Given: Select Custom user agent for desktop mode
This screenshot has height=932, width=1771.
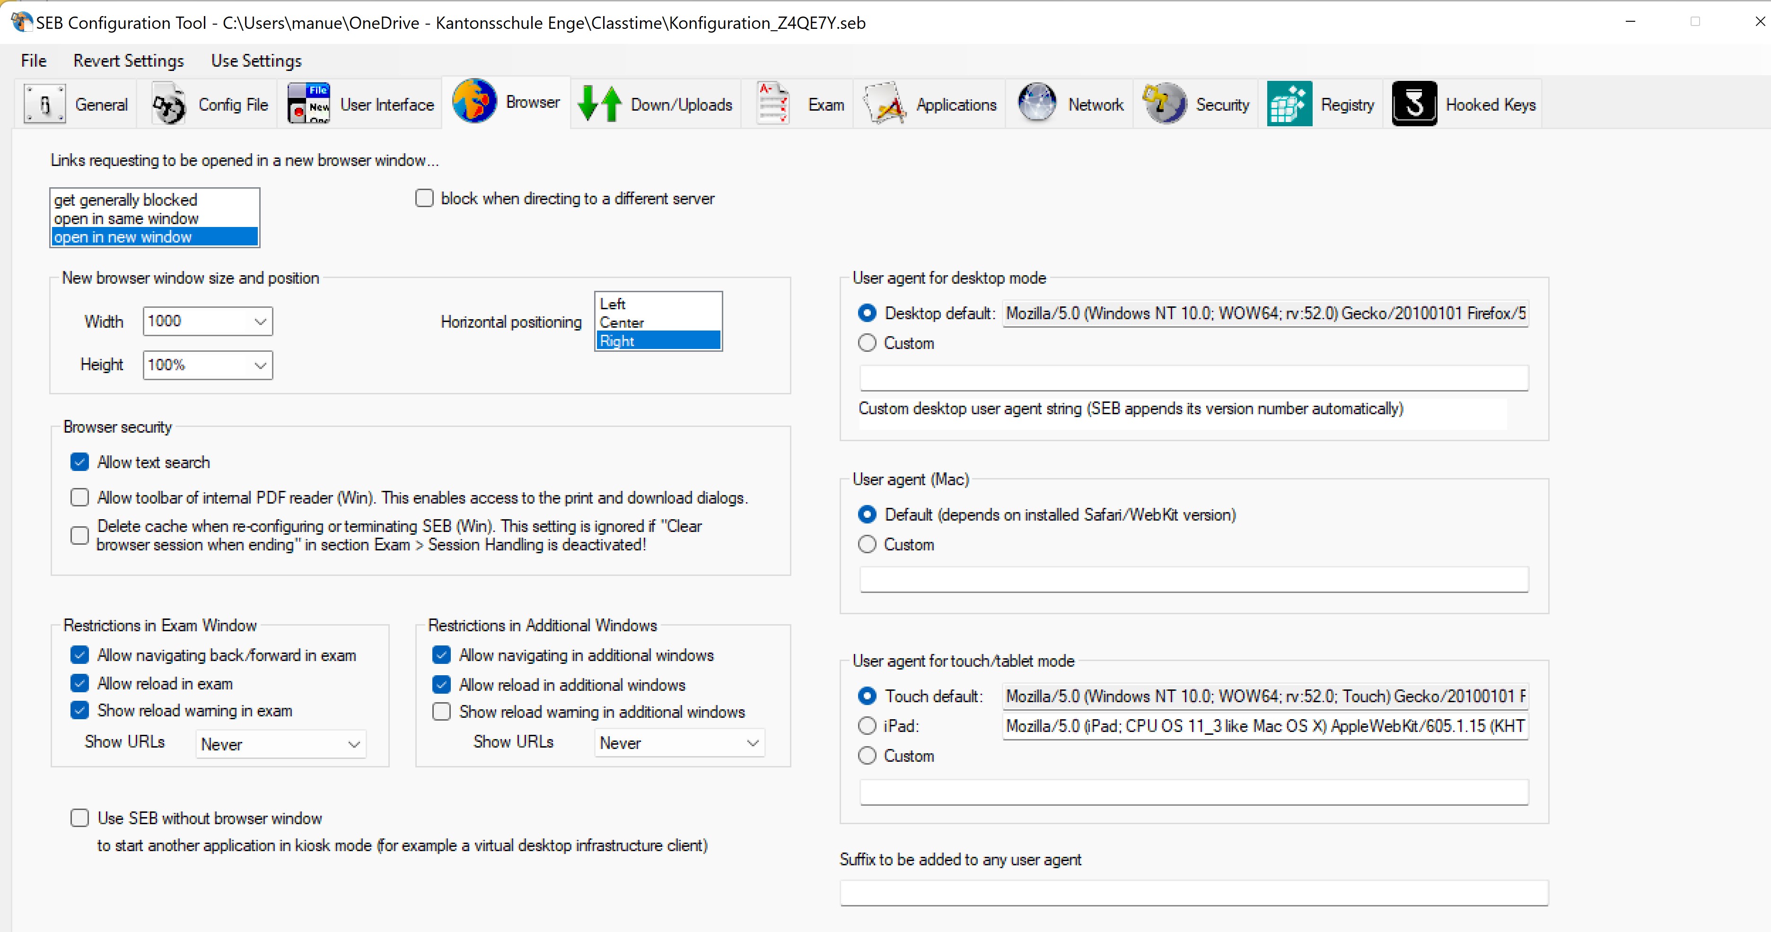Looking at the screenshot, I should point(867,342).
